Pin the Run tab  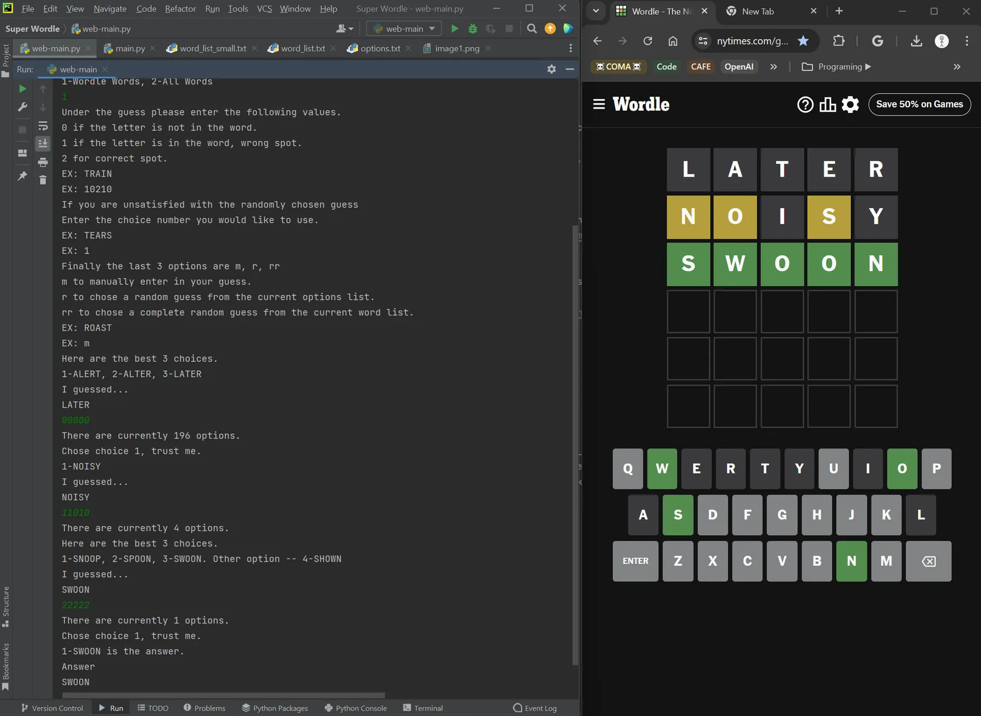(22, 175)
